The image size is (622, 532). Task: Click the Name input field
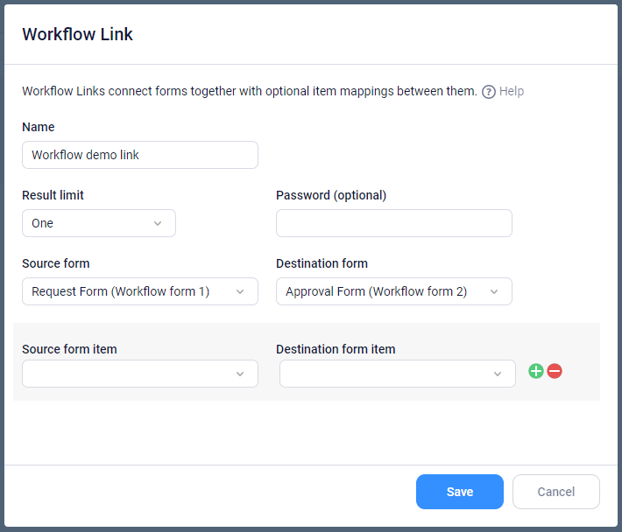click(140, 155)
